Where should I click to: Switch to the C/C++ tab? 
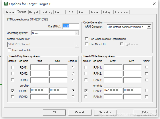point(71,12)
